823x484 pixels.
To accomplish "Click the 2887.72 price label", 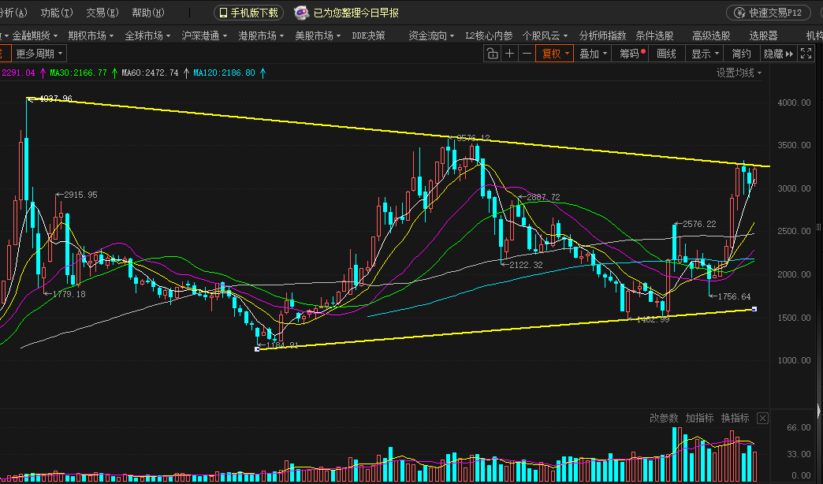I will (x=543, y=197).
